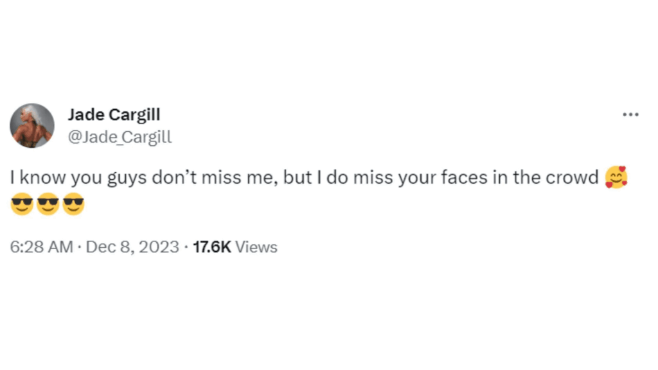658x370 pixels.
Task: Click the first sunglasses emoji
Action: (x=22, y=204)
